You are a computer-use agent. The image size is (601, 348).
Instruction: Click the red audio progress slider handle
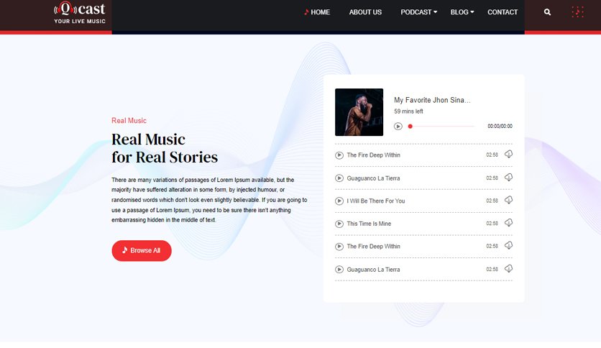(x=410, y=126)
